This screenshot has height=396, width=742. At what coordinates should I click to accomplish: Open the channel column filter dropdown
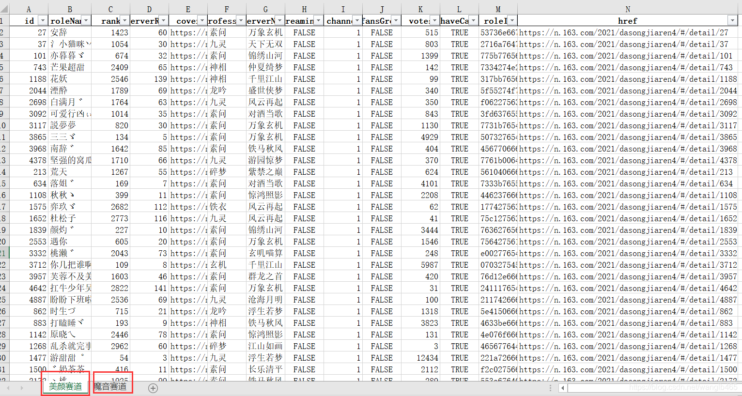coord(357,20)
